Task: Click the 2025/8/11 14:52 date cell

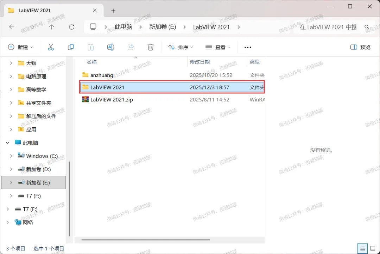Action: [209, 100]
